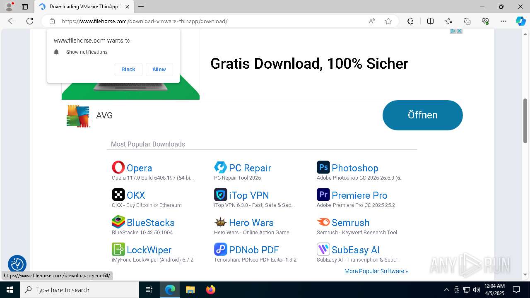Open Browser essentials heart icon
The image size is (530, 298).
485,21
